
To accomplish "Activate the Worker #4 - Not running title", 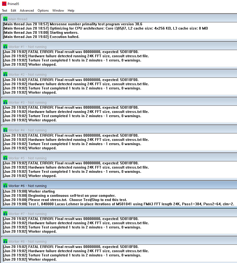I will (x=28, y=130).
